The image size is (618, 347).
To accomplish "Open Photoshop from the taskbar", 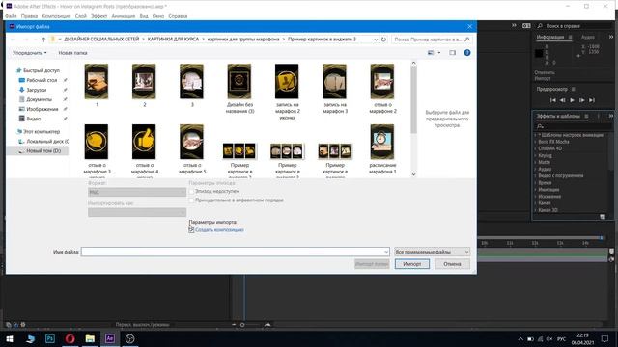I will click(50, 338).
